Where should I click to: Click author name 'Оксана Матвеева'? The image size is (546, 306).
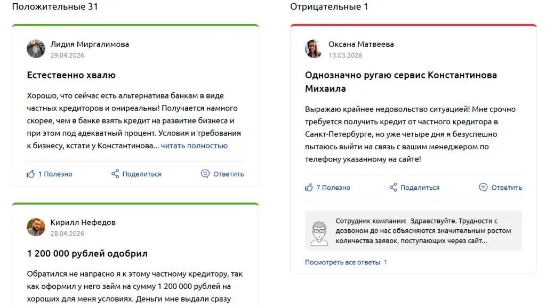tap(361, 44)
